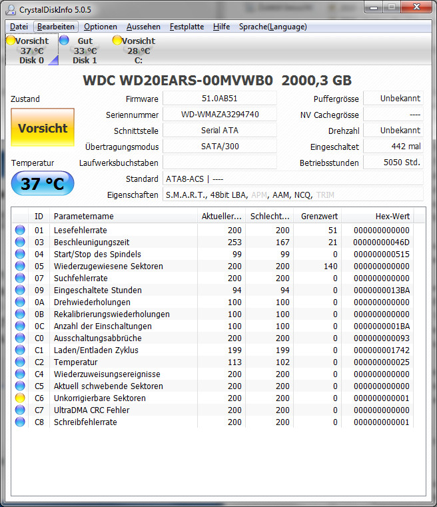Click the Schnittstelle field Serial ATA
437x507 pixels.
coord(220,131)
